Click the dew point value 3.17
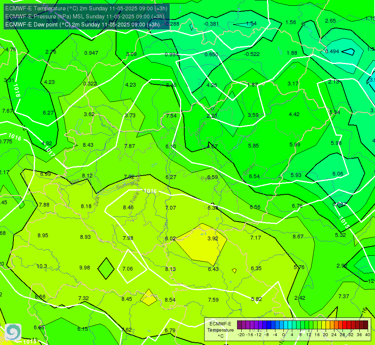The width and height of the screenshot is (375, 345). point(293,84)
